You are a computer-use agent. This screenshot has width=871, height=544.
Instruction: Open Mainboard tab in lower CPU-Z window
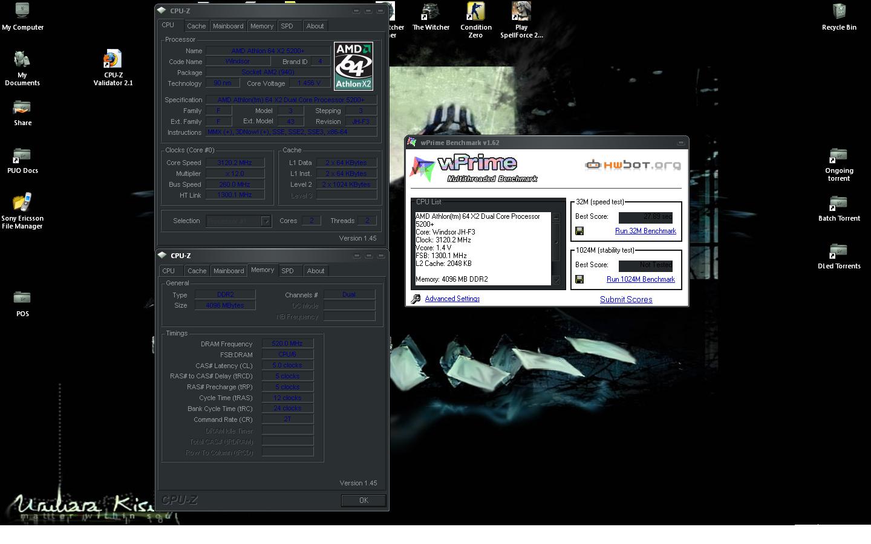229,271
